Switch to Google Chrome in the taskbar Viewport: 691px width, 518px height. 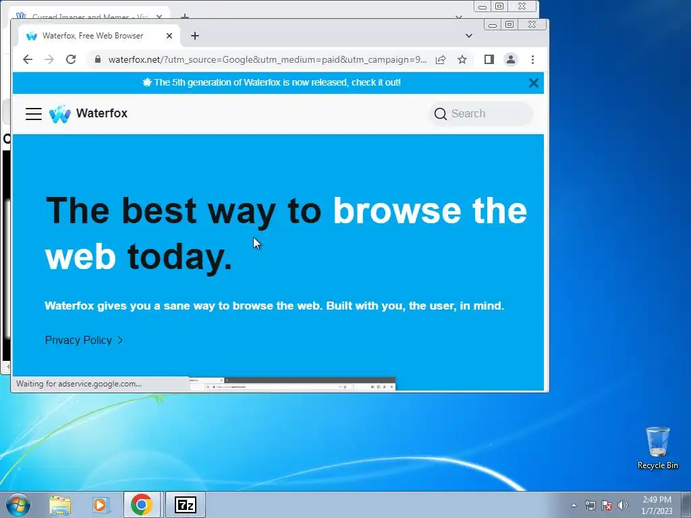pos(142,505)
